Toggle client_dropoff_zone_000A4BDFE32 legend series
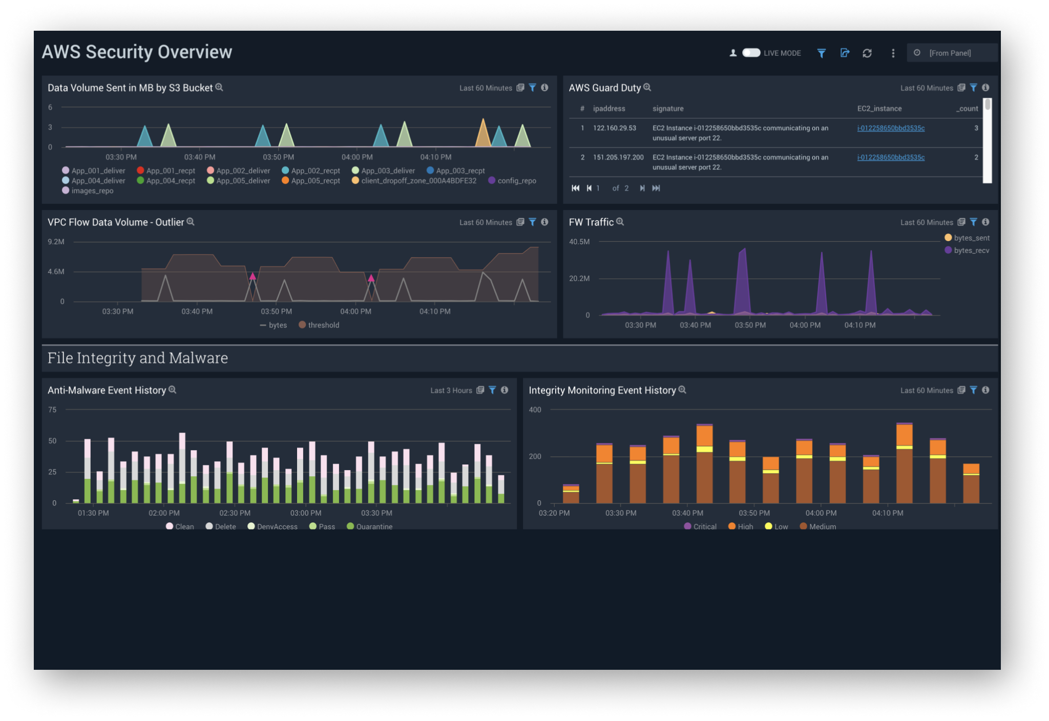1049x721 pixels. (414, 181)
